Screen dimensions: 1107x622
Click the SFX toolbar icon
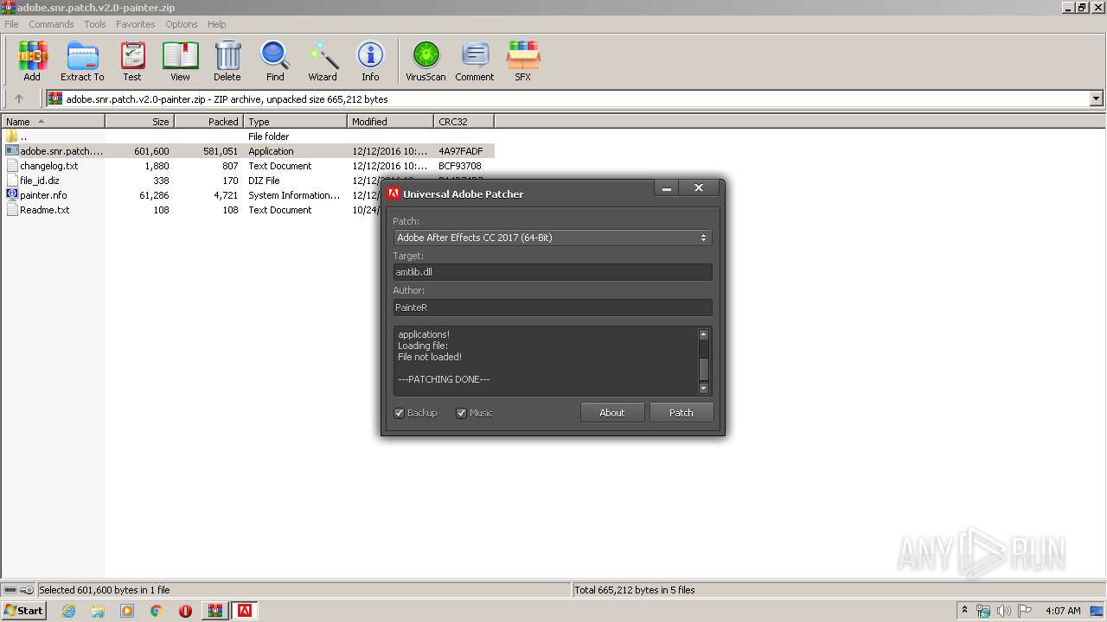[x=523, y=60]
